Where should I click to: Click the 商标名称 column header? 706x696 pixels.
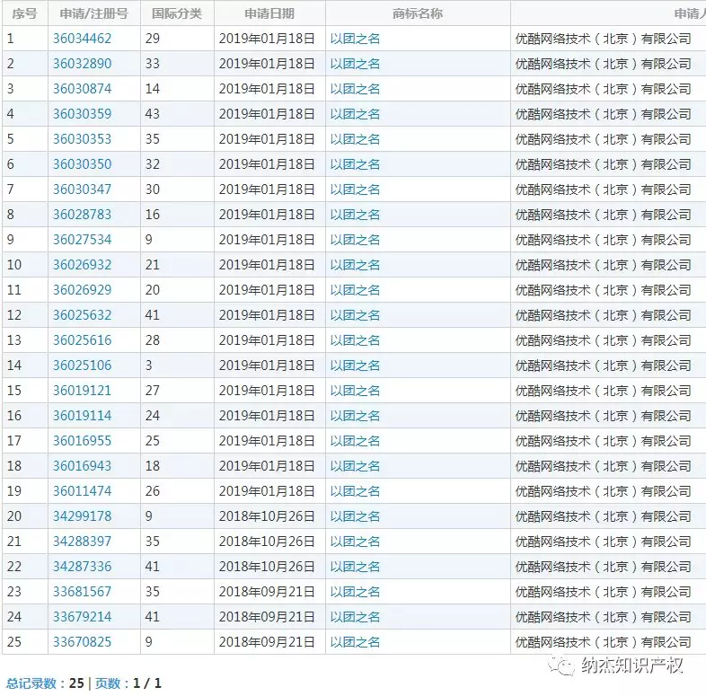(x=418, y=13)
